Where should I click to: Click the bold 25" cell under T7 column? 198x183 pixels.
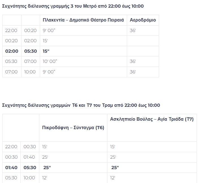(115, 168)
